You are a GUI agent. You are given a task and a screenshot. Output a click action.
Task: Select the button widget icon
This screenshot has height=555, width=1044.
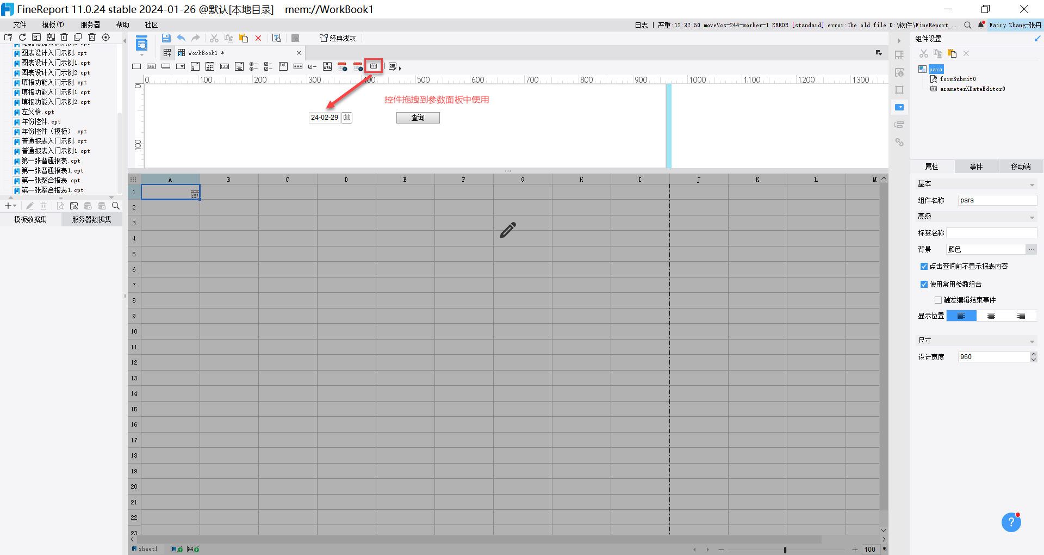(x=166, y=66)
